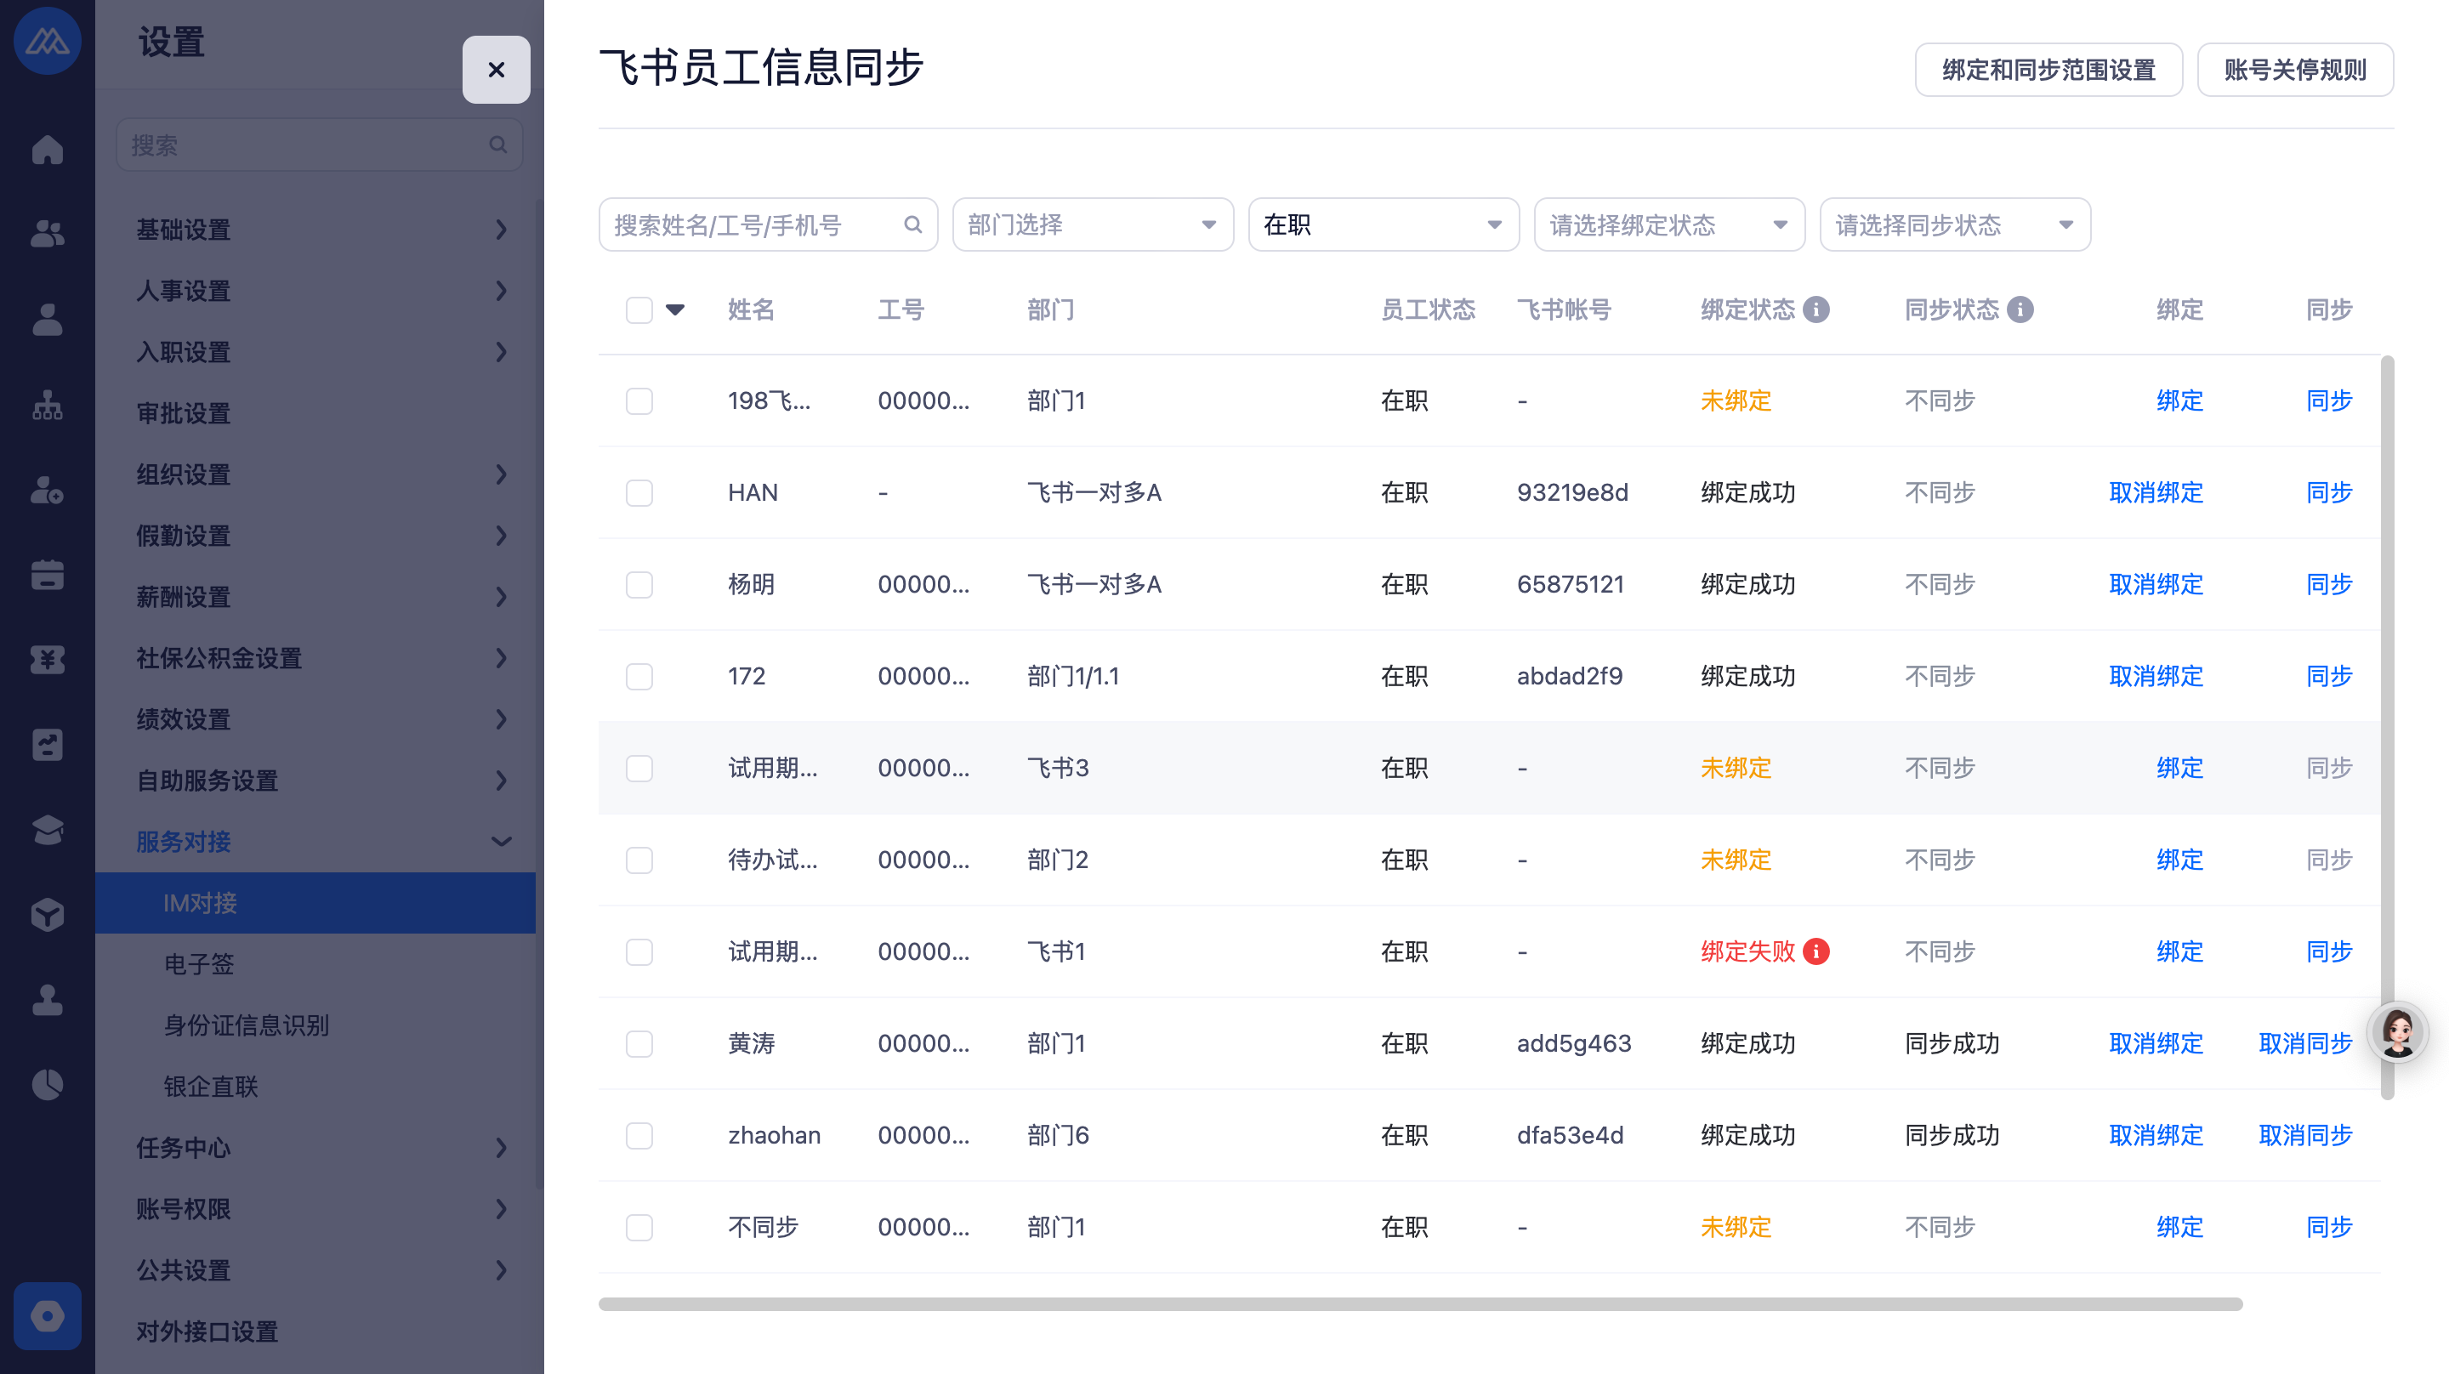Open the graduation cap training icon

[x=47, y=829]
